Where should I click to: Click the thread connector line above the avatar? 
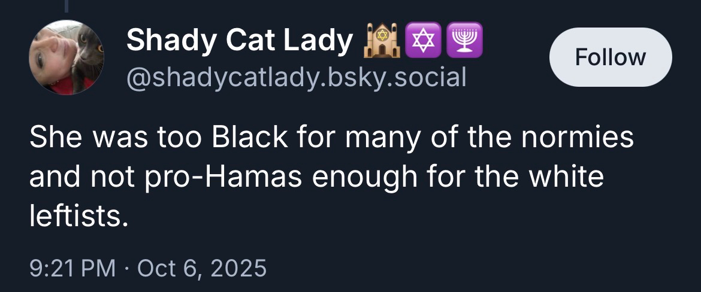click(x=67, y=6)
